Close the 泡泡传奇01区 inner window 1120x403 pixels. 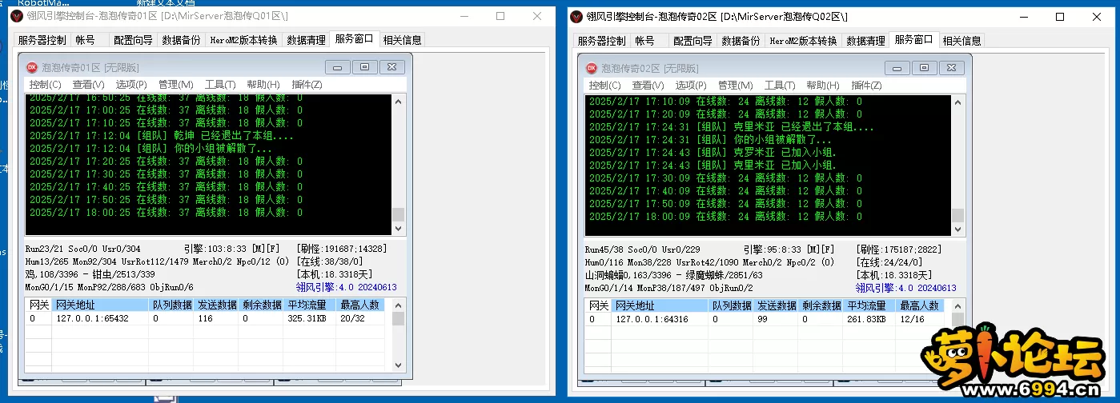pos(391,68)
